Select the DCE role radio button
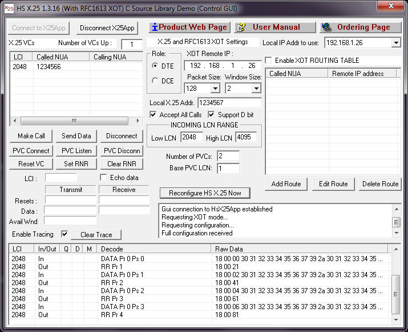The image size is (408, 332). (x=155, y=81)
